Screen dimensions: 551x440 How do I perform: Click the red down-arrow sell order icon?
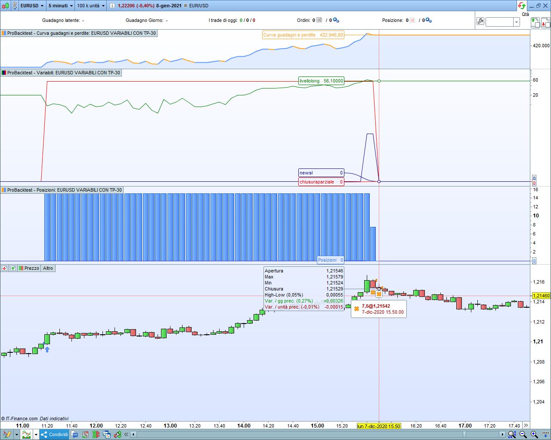[x=545, y=22]
